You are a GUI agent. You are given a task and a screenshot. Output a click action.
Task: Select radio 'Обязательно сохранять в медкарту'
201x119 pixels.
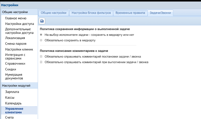pos(41,40)
